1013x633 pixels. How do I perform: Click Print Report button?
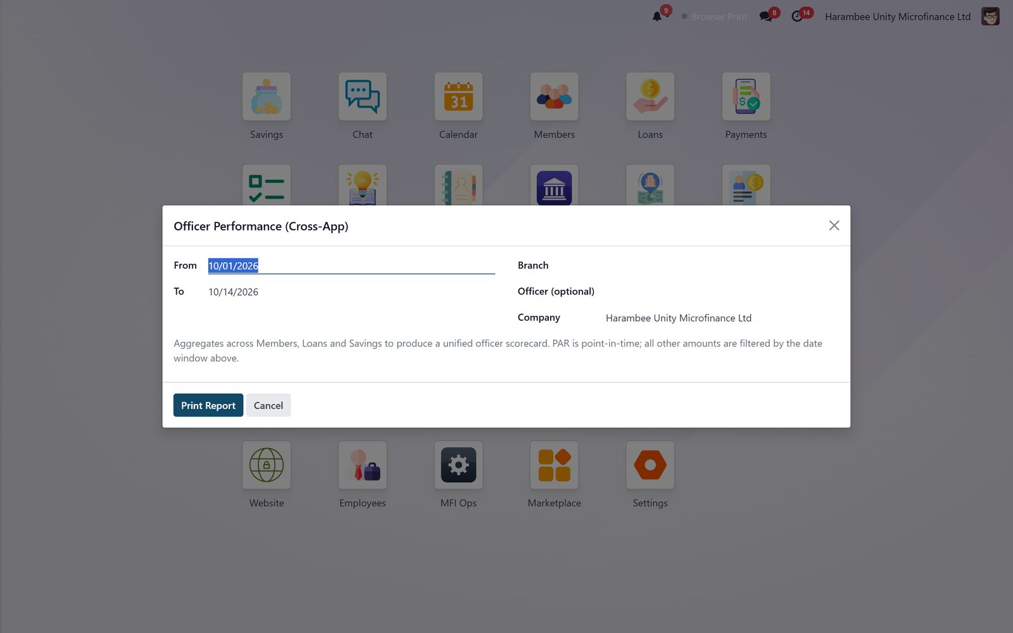pyautogui.click(x=208, y=405)
